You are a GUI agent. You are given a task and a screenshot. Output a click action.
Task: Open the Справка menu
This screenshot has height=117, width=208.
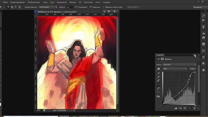(106, 2)
